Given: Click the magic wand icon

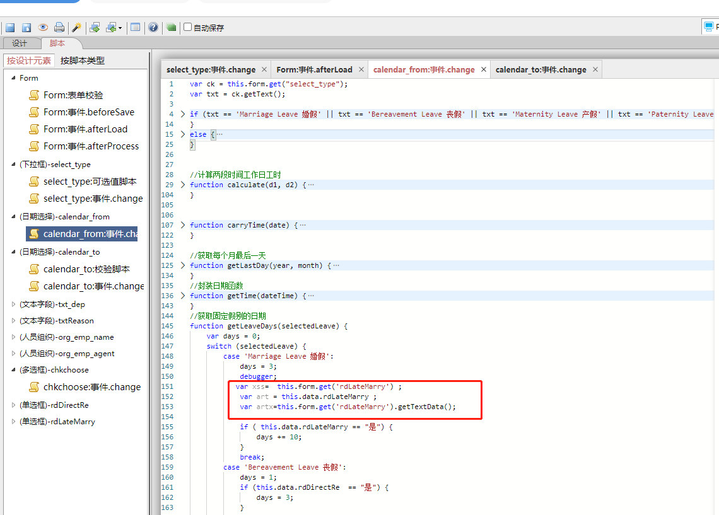Looking at the screenshot, I should click(x=76, y=28).
